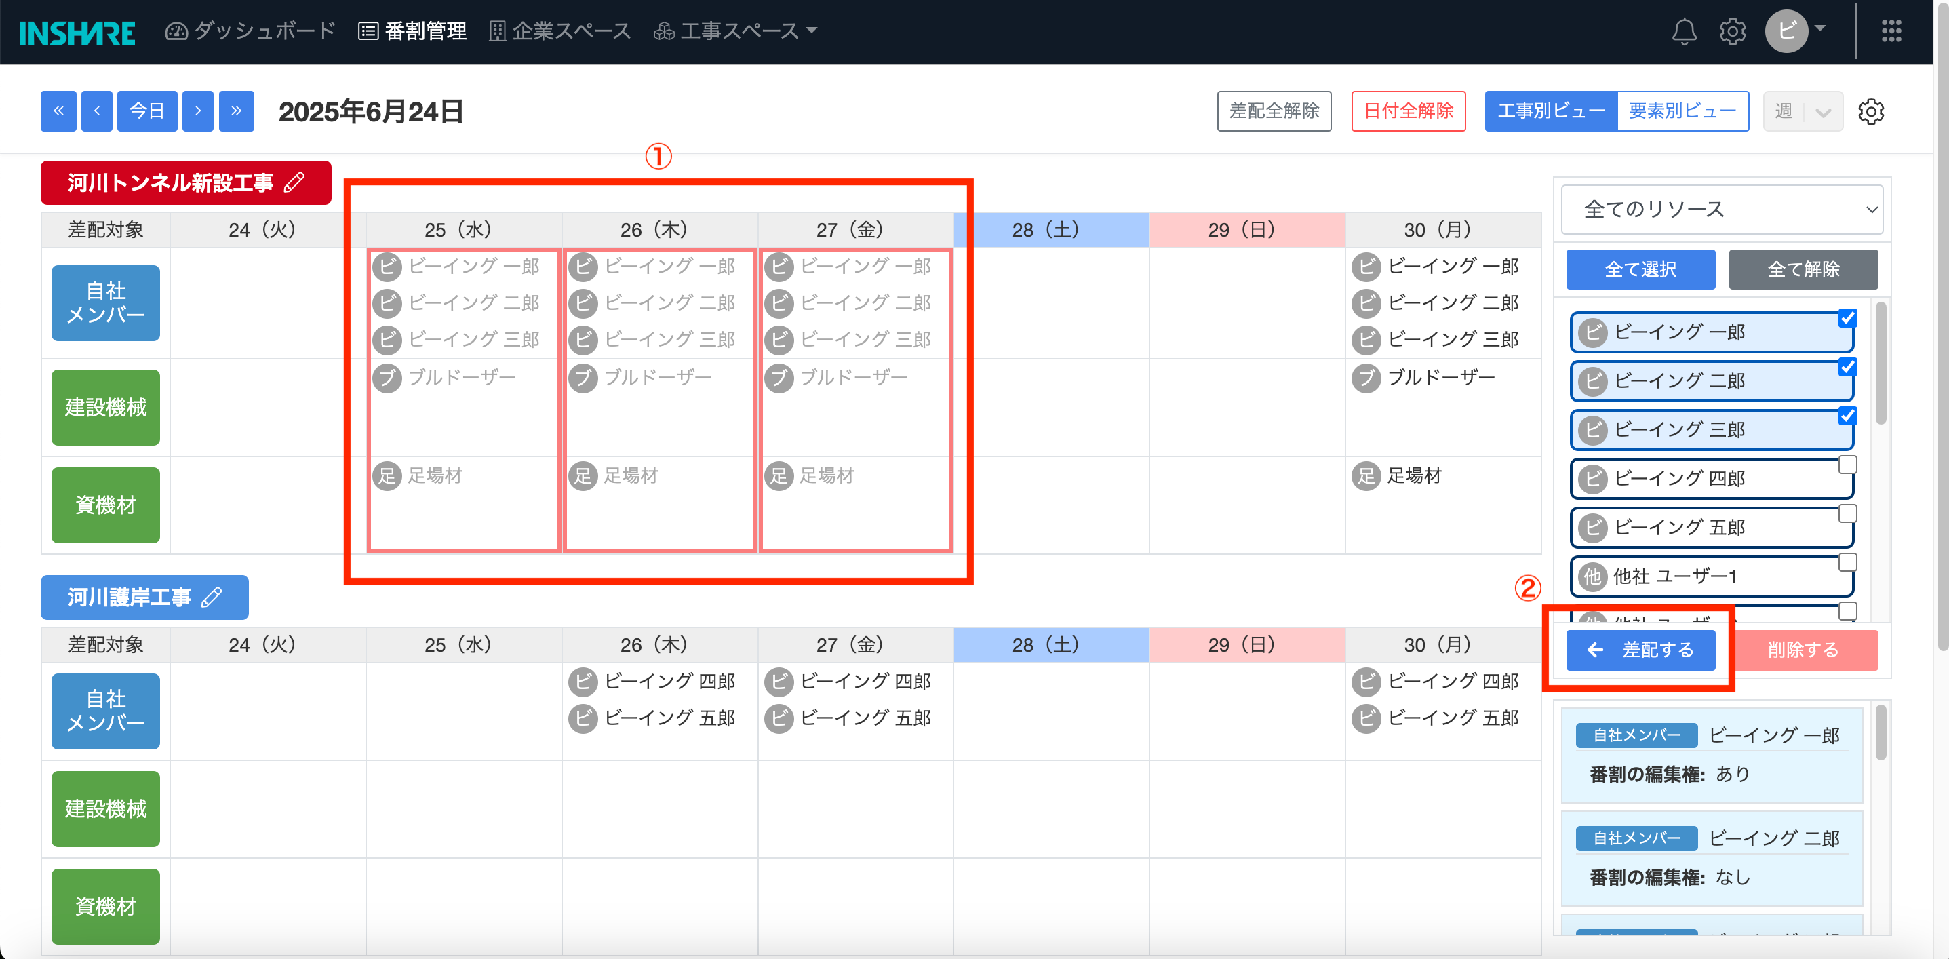This screenshot has width=1949, height=959.
Task: Edit 河川トンネル新設工事 with pencil icon
Action: click(294, 182)
